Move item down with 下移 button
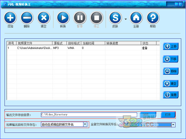The image size is (186, 139). point(171,59)
